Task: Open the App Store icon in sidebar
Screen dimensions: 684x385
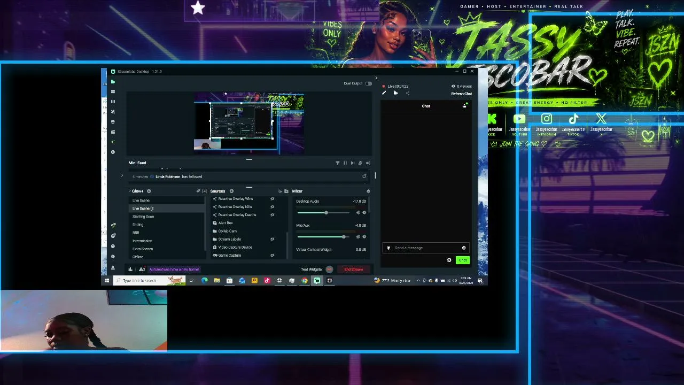Action: pyautogui.click(x=113, y=122)
